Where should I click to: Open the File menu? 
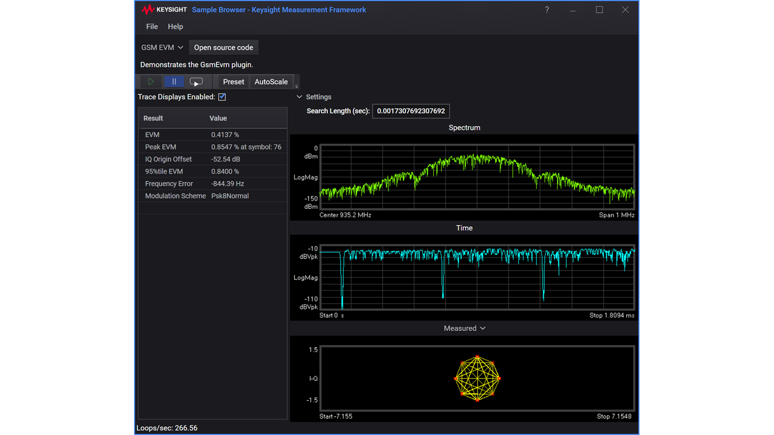[x=151, y=27]
